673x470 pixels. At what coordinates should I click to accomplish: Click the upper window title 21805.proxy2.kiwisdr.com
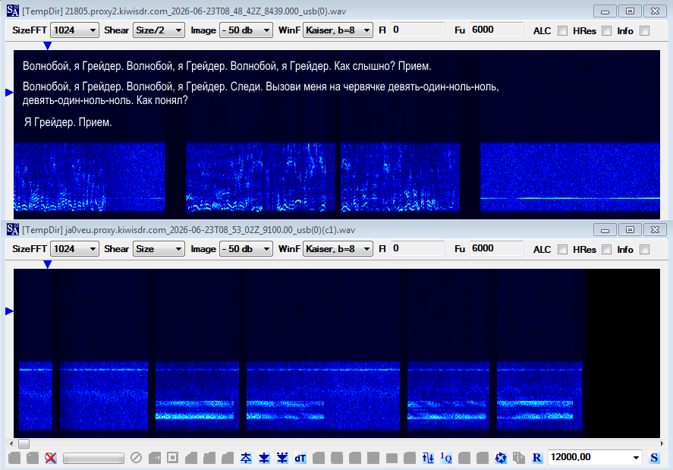coord(184,11)
